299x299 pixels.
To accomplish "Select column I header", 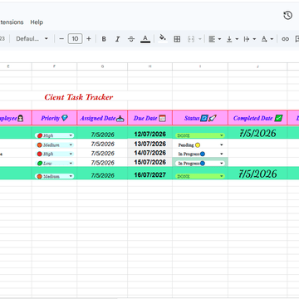I will coord(200,66).
